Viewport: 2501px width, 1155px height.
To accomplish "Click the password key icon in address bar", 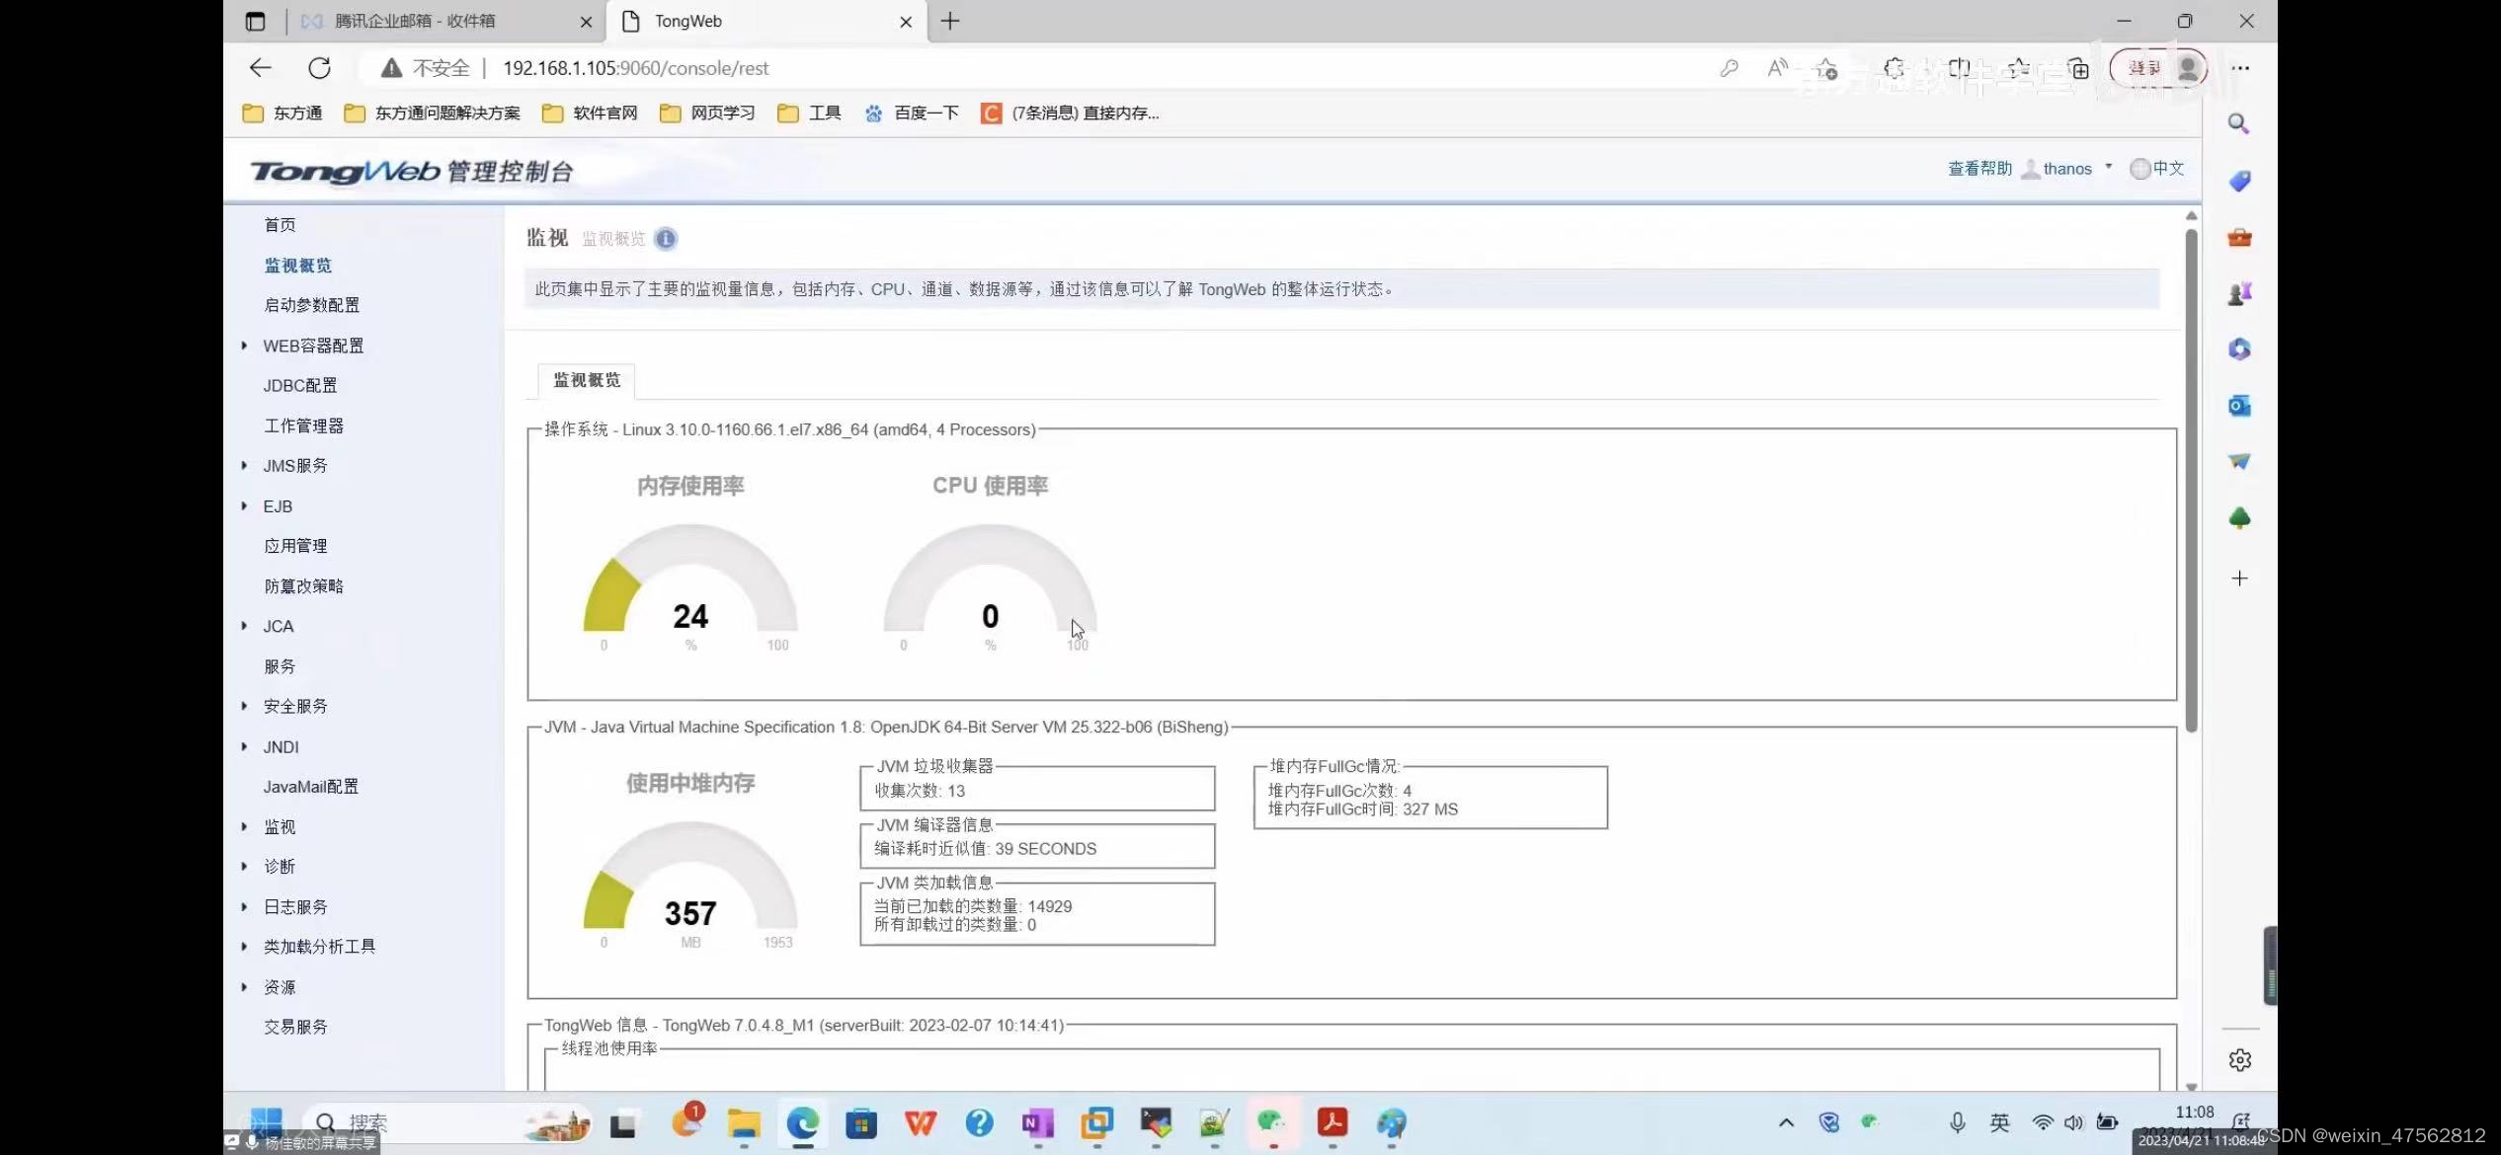I will [1729, 68].
